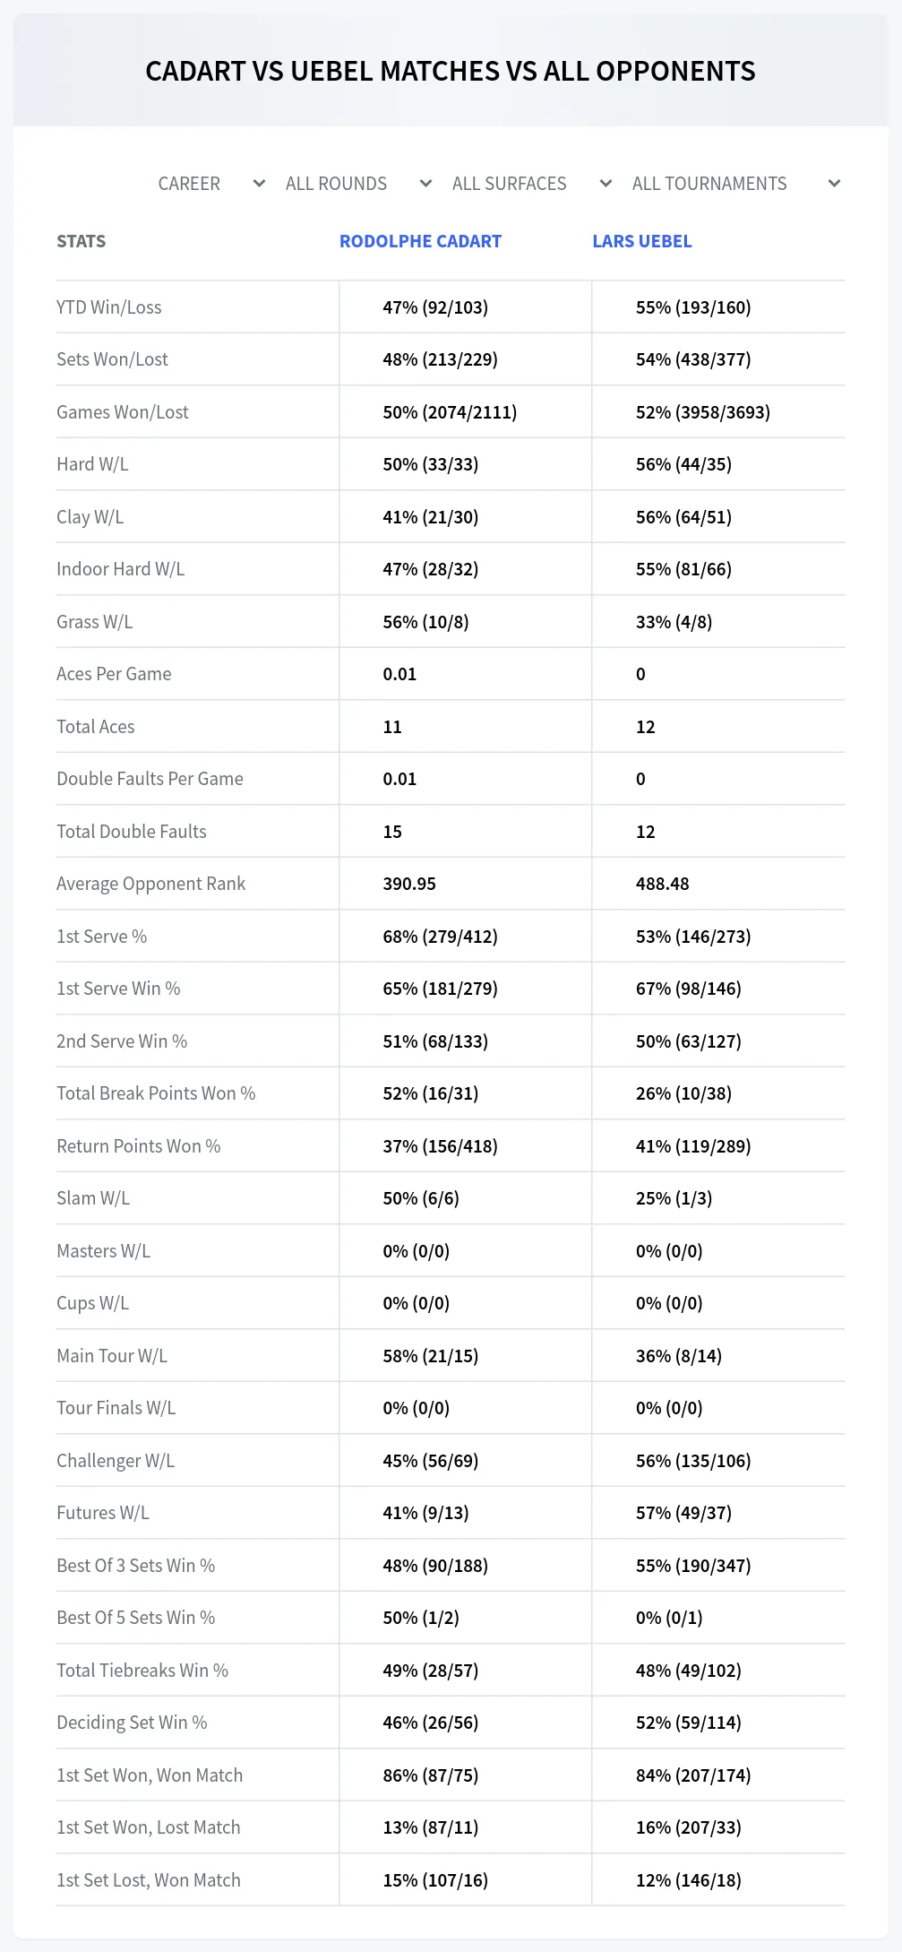The width and height of the screenshot is (902, 1952).
Task: Open Lars Uebel player link
Action: click(x=642, y=241)
